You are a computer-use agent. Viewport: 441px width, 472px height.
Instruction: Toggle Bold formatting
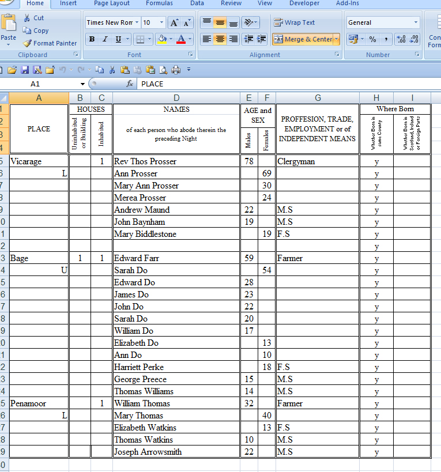tap(92, 39)
